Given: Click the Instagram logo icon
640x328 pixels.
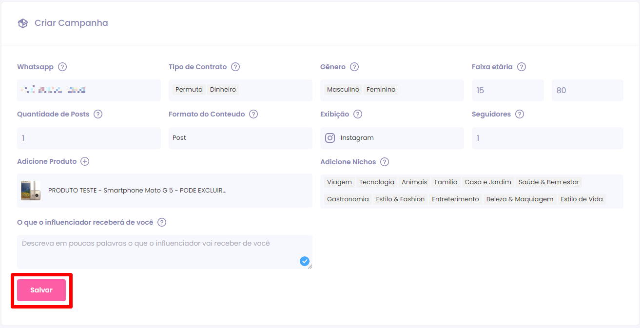Looking at the screenshot, I should (330, 138).
